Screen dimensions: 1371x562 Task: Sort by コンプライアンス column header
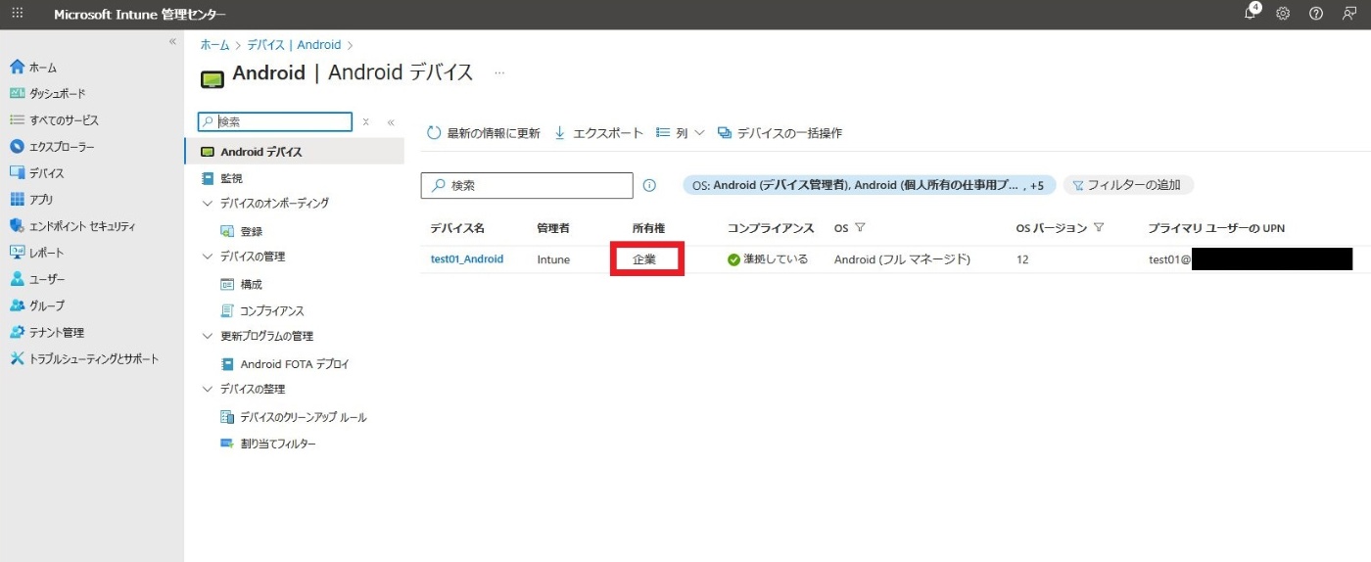[771, 228]
